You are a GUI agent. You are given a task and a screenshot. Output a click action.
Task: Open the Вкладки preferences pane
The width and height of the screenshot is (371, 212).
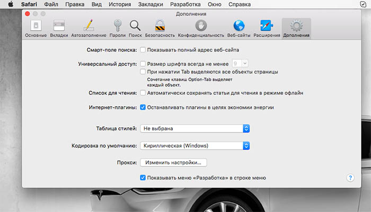(59, 29)
